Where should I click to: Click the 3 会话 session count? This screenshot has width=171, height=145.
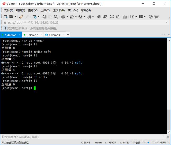coord(137,142)
